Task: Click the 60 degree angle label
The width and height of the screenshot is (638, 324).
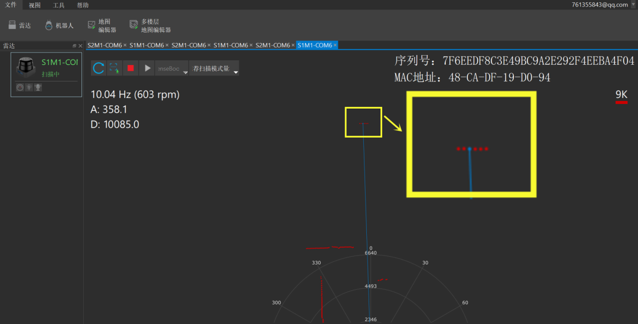Action: 465,302
